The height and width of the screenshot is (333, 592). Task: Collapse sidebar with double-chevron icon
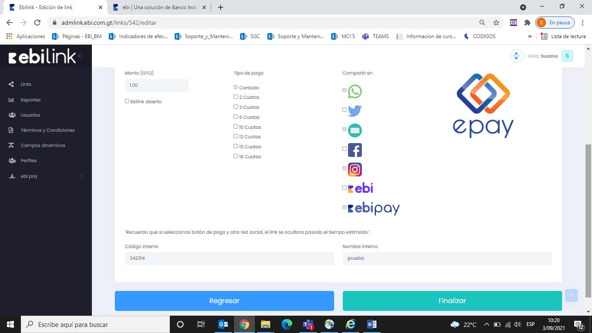(x=81, y=56)
